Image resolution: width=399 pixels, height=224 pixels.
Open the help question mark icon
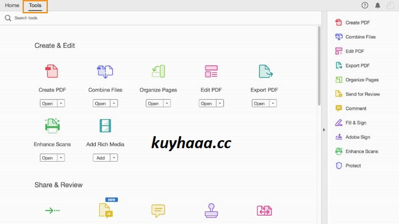pos(365,5)
